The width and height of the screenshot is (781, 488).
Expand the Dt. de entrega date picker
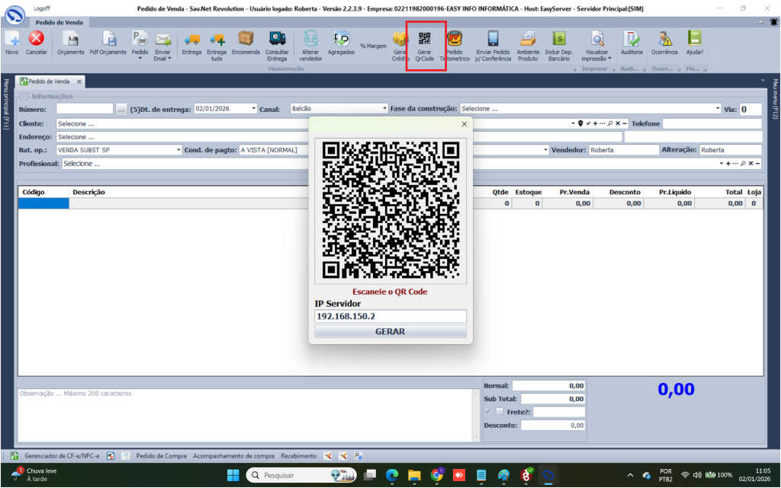[253, 109]
